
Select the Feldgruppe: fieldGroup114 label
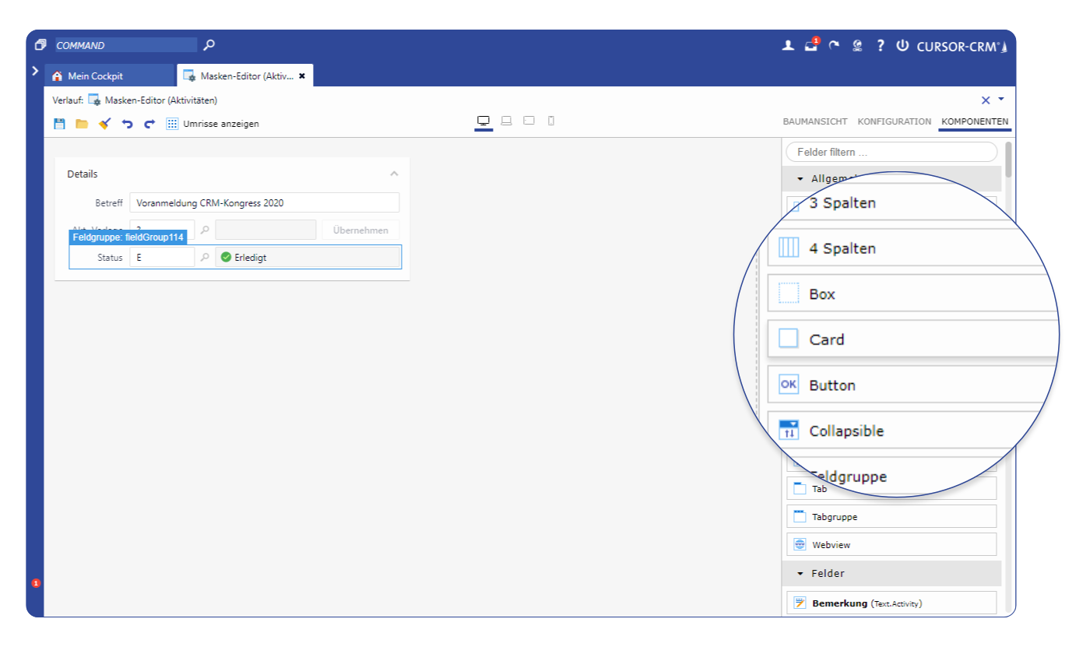[x=128, y=237]
